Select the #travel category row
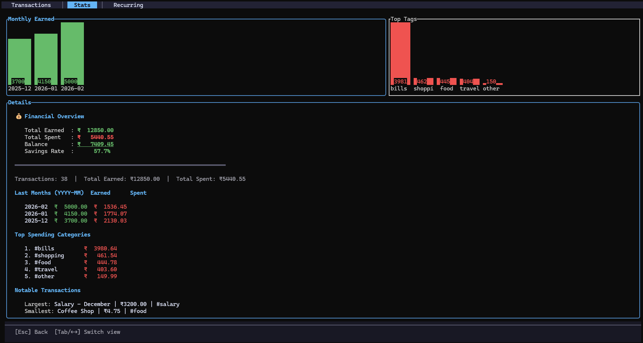The image size is (643, 343). 71,269
